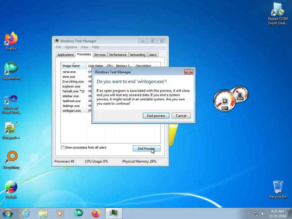The image size is (292, 219).
Task: Open Microsoft Visual Studio desktop shortcut
Action: (11, 104)
